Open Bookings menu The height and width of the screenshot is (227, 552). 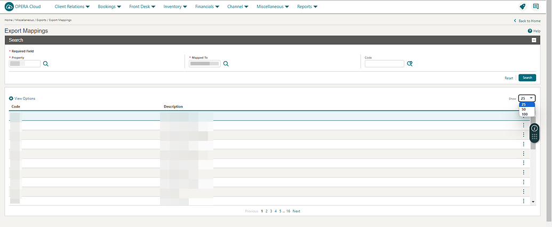pyautogui.click(x=109, y=7)
